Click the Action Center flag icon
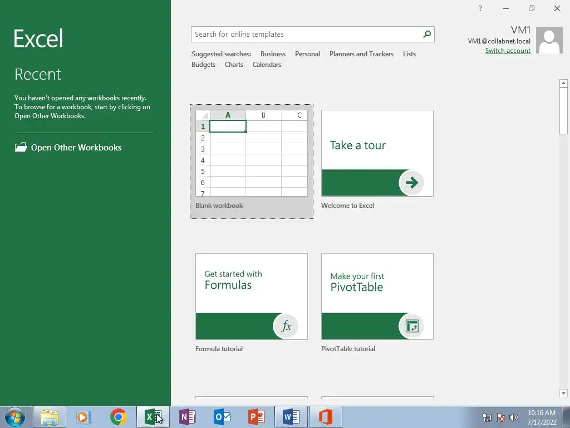 click(500, 417)
